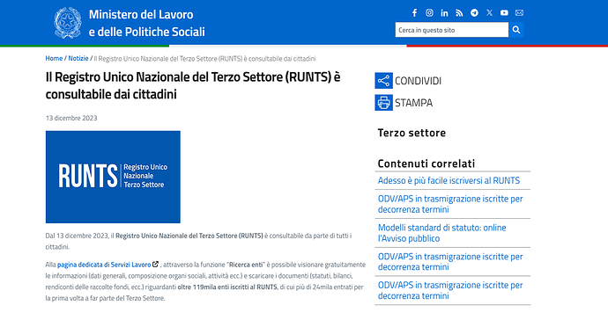Click the magnifying glass search button
Viewport: 608px width, 320px height.
click(x=516, y=30)
